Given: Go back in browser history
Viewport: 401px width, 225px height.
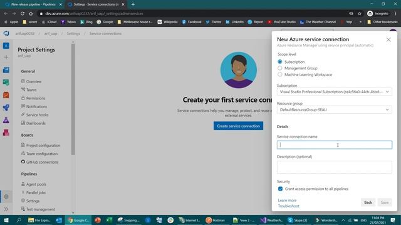Looking at the screenshot, I should (6, 14).
